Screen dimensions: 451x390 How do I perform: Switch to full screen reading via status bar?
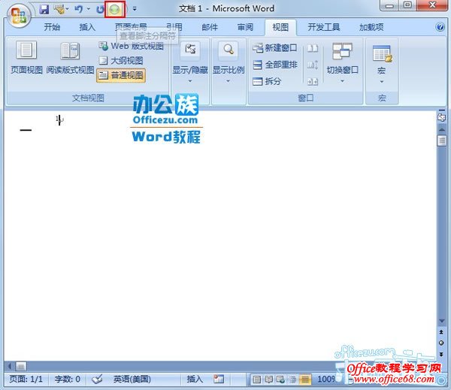pos(269,379)
